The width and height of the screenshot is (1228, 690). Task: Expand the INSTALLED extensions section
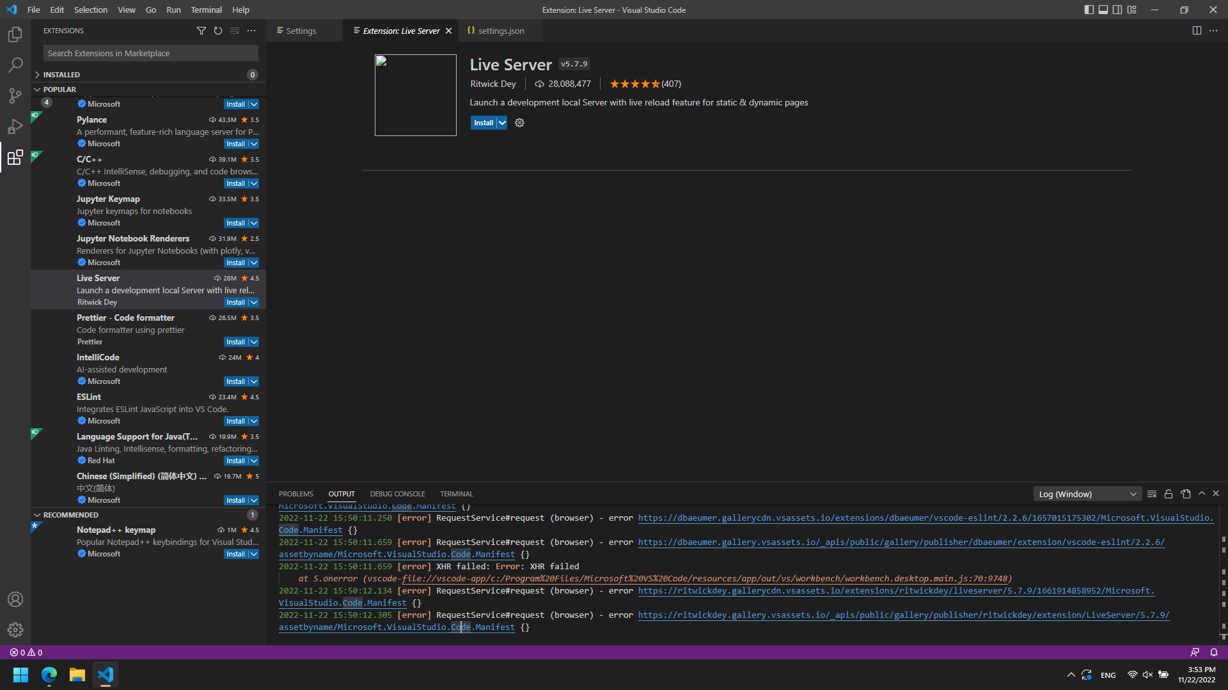point(61,74)
